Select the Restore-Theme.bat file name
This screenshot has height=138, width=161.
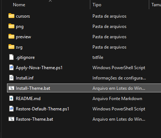pyautogui.click(x=35, y=119)
